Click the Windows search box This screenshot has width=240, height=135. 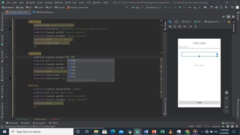41,132
